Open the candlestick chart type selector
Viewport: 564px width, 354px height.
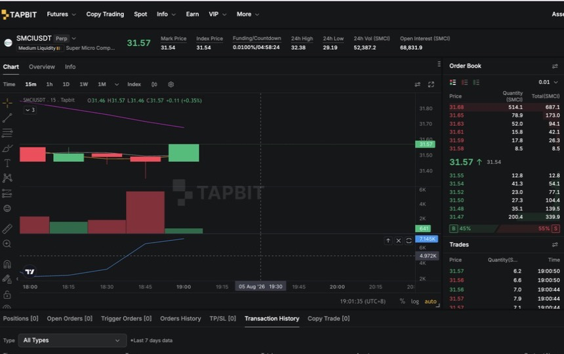coord(154,85)
